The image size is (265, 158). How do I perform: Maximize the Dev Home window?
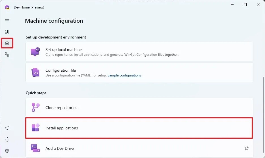245,5
